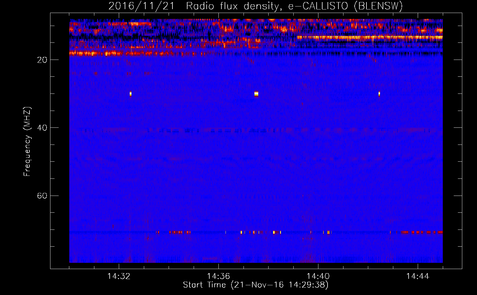The image size is (477, 295).
Task: Click the 14:36 time tick label
Action: [x=218, y=276]
